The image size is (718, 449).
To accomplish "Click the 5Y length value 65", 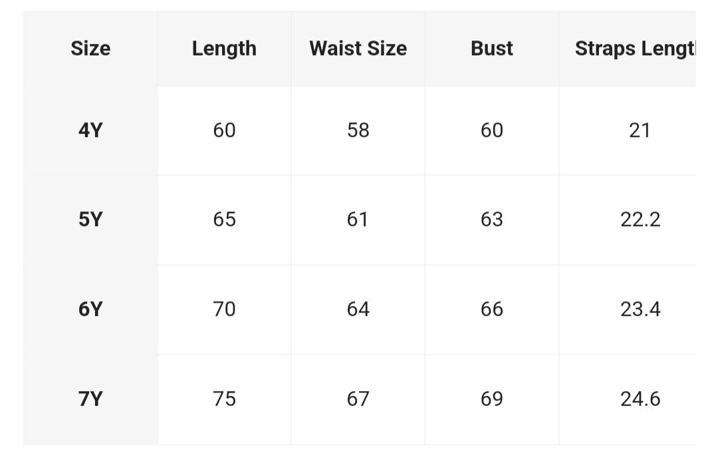I will (x=224, y=220).
